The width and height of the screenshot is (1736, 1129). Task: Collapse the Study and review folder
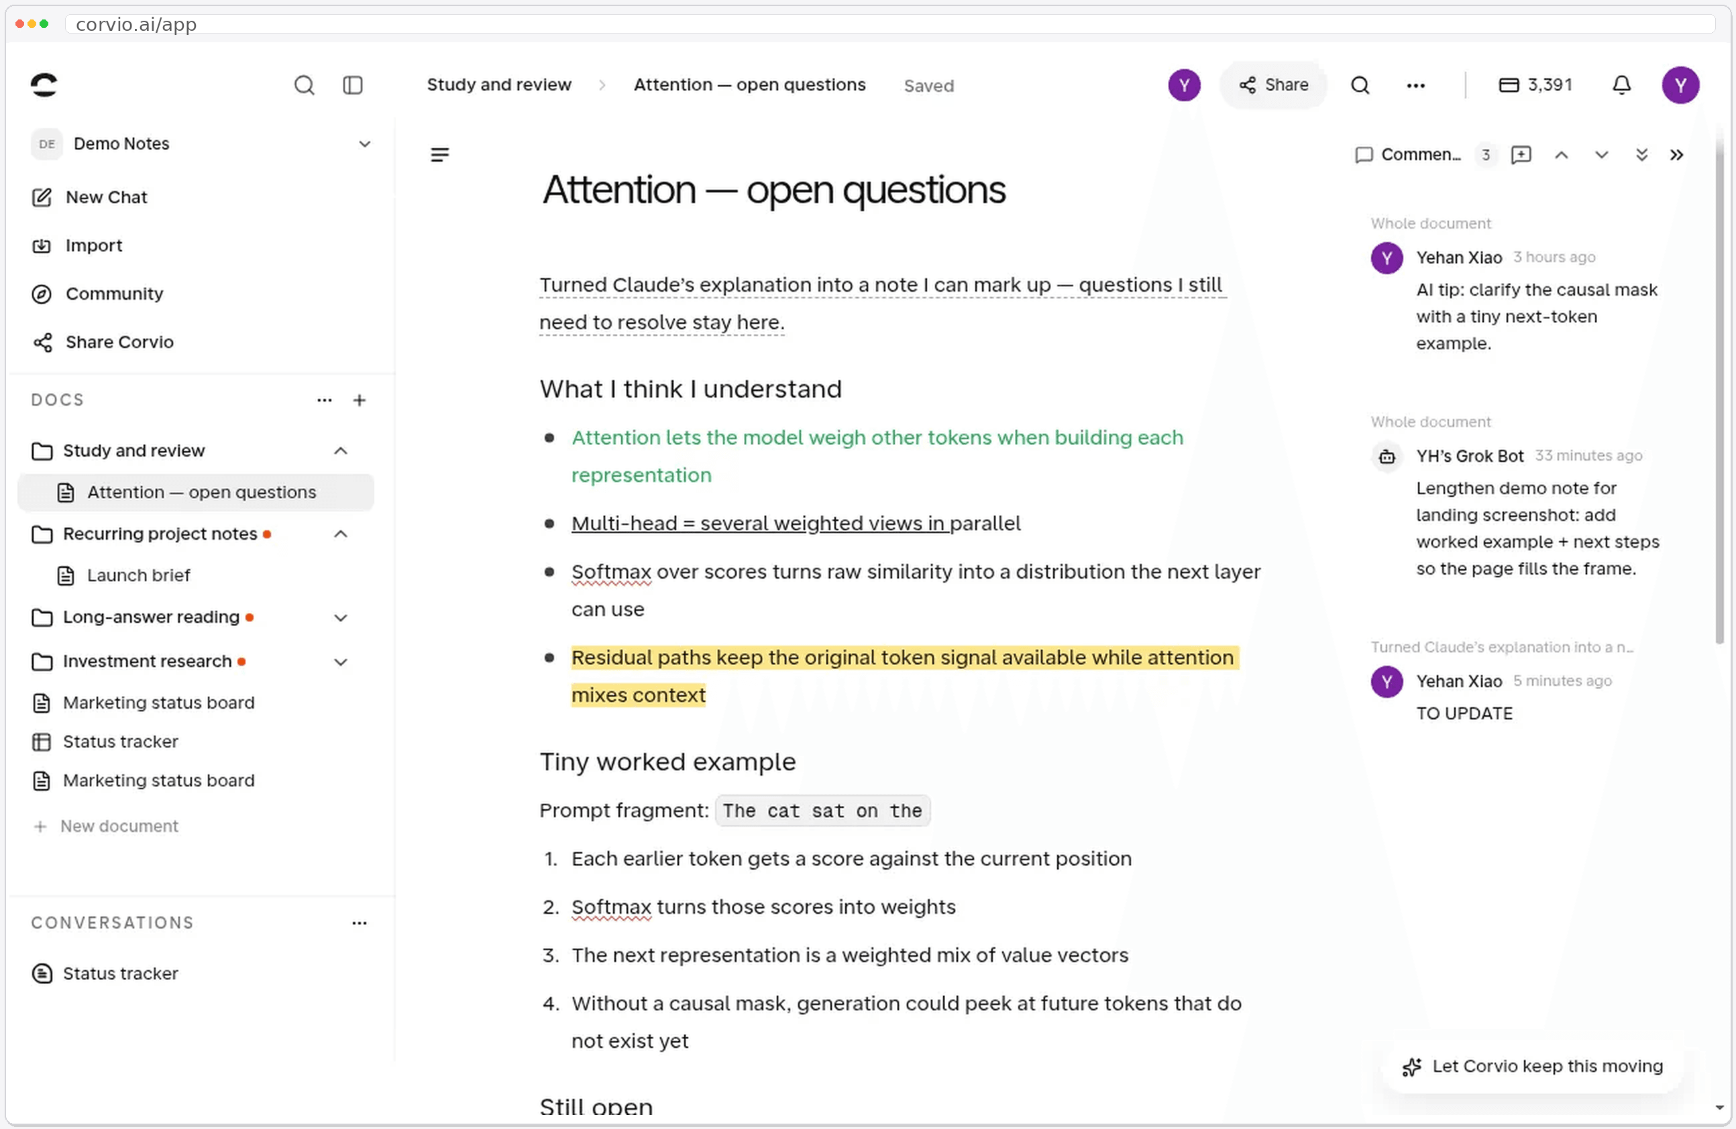[x=341, y=451]
